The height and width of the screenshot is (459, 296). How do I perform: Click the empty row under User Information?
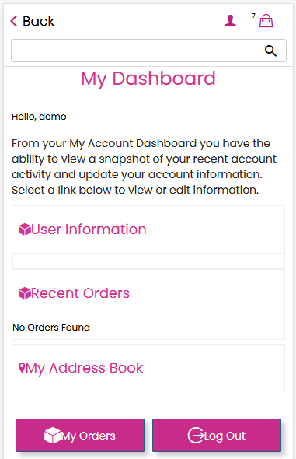point(148,261)
